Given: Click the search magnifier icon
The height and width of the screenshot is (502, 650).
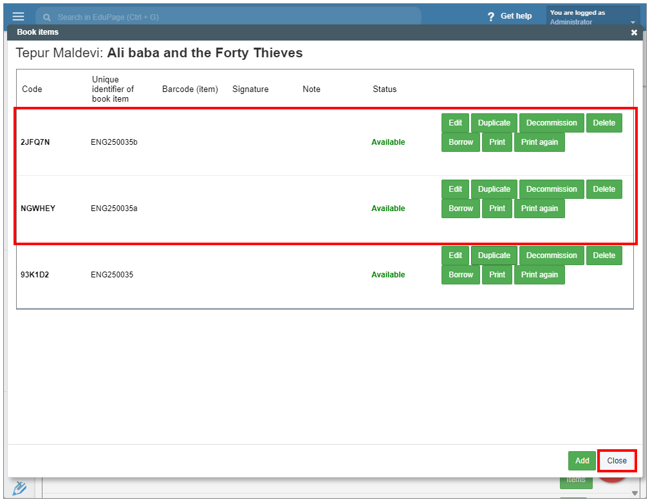Looking at the screenshot, I should 47,17.
